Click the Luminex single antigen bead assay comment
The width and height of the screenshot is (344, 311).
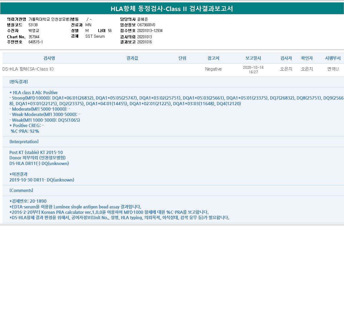click(x=75, y=207)
